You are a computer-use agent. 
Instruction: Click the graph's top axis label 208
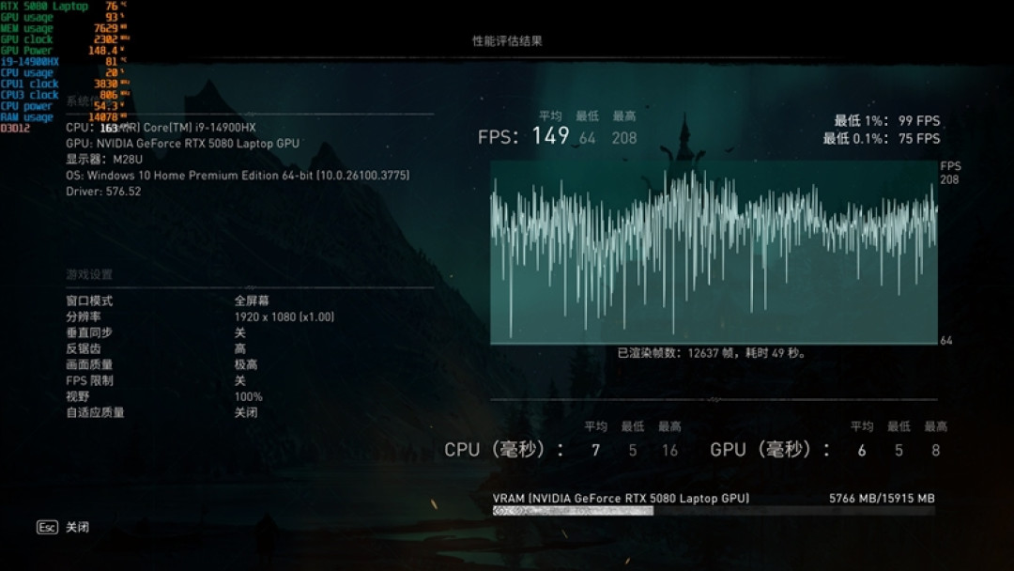coord(949,179)
